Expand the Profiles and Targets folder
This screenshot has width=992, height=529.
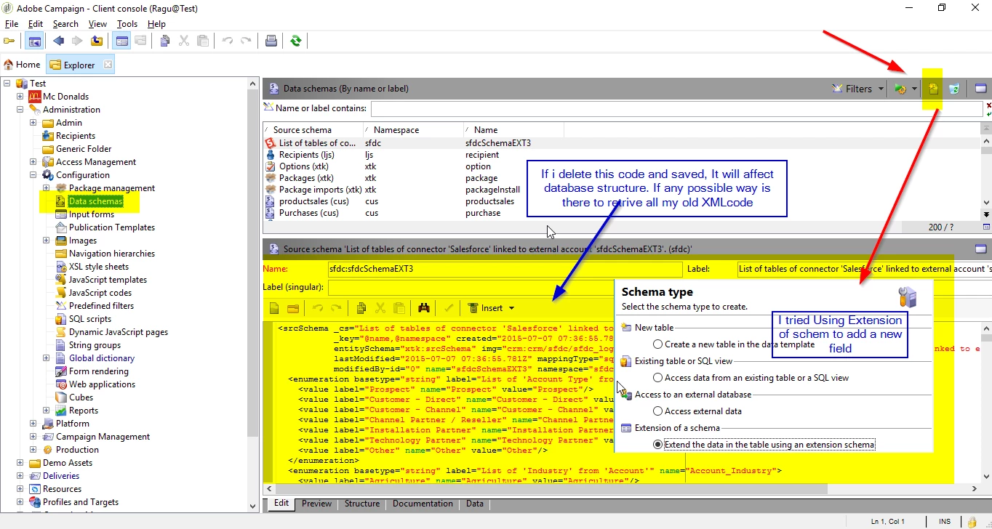[20, 502]
